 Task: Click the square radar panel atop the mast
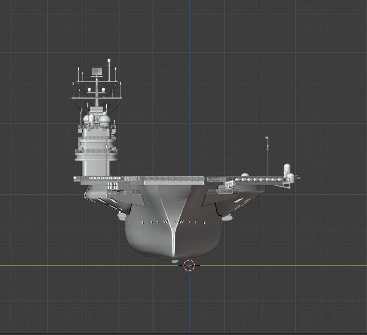pos(97,71)
